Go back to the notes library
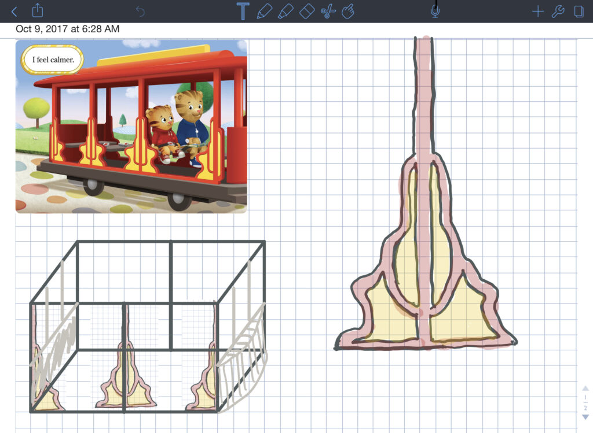Screen dimensions: 593x433 pos(14,12)
